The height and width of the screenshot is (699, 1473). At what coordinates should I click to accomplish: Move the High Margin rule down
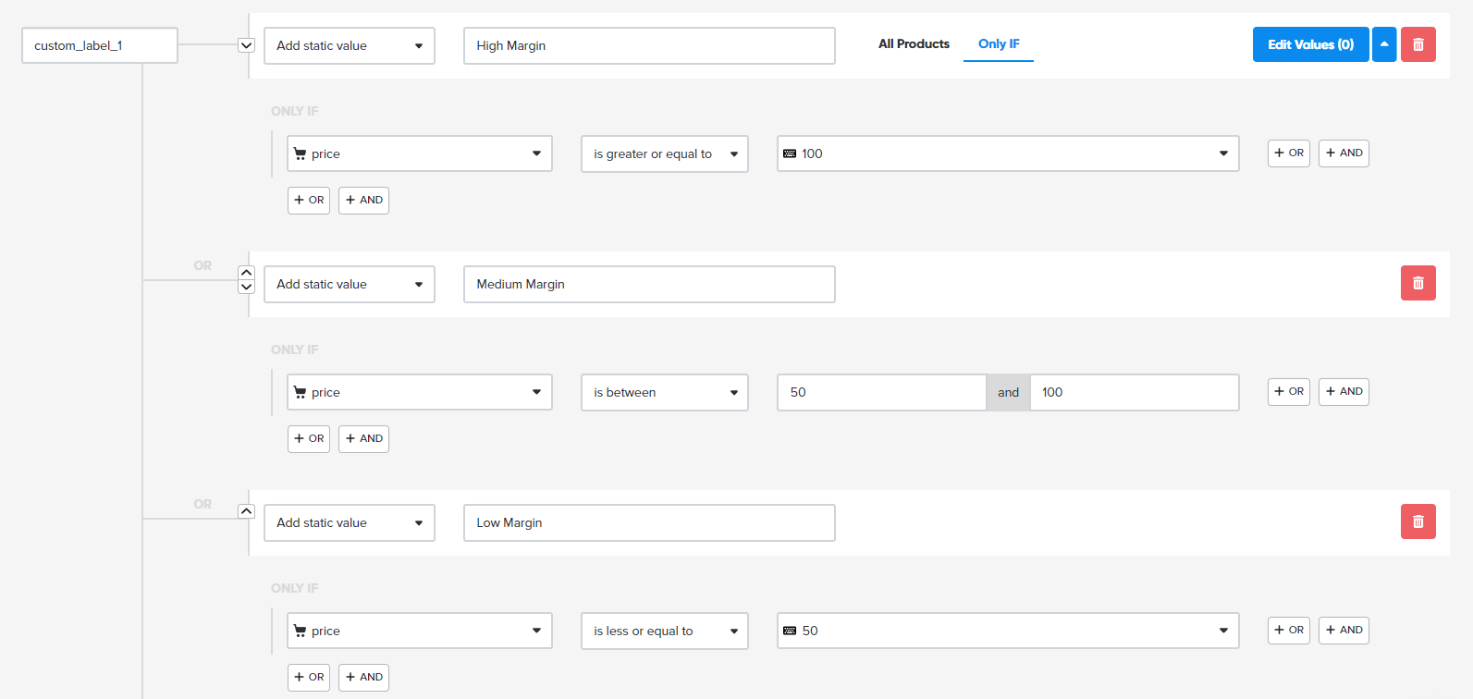246,45
